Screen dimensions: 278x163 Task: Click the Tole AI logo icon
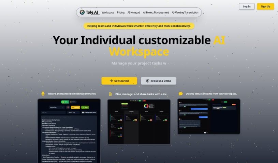tap(82, 12)
